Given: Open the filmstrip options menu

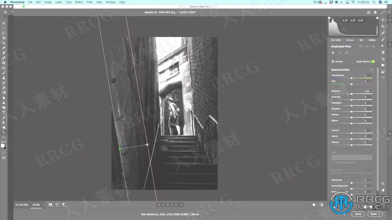Looking at the screenshot, I should click(x=51, y=205).
